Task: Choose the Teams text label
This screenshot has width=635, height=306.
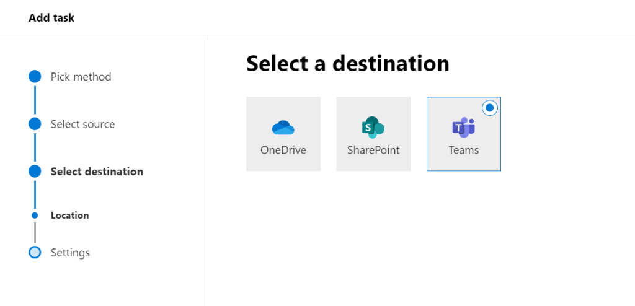Action: click(464, 150)
